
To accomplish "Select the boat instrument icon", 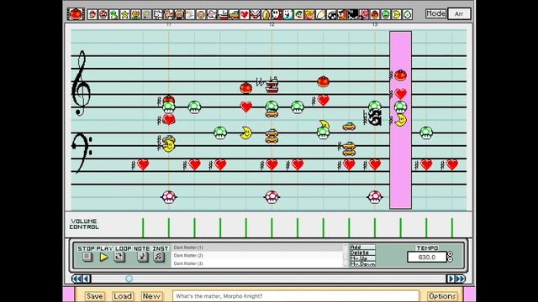I will pyautogui.click(x=223, y=14).
